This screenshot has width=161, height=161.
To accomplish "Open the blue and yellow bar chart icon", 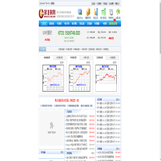I will click(x=96, y=12).
